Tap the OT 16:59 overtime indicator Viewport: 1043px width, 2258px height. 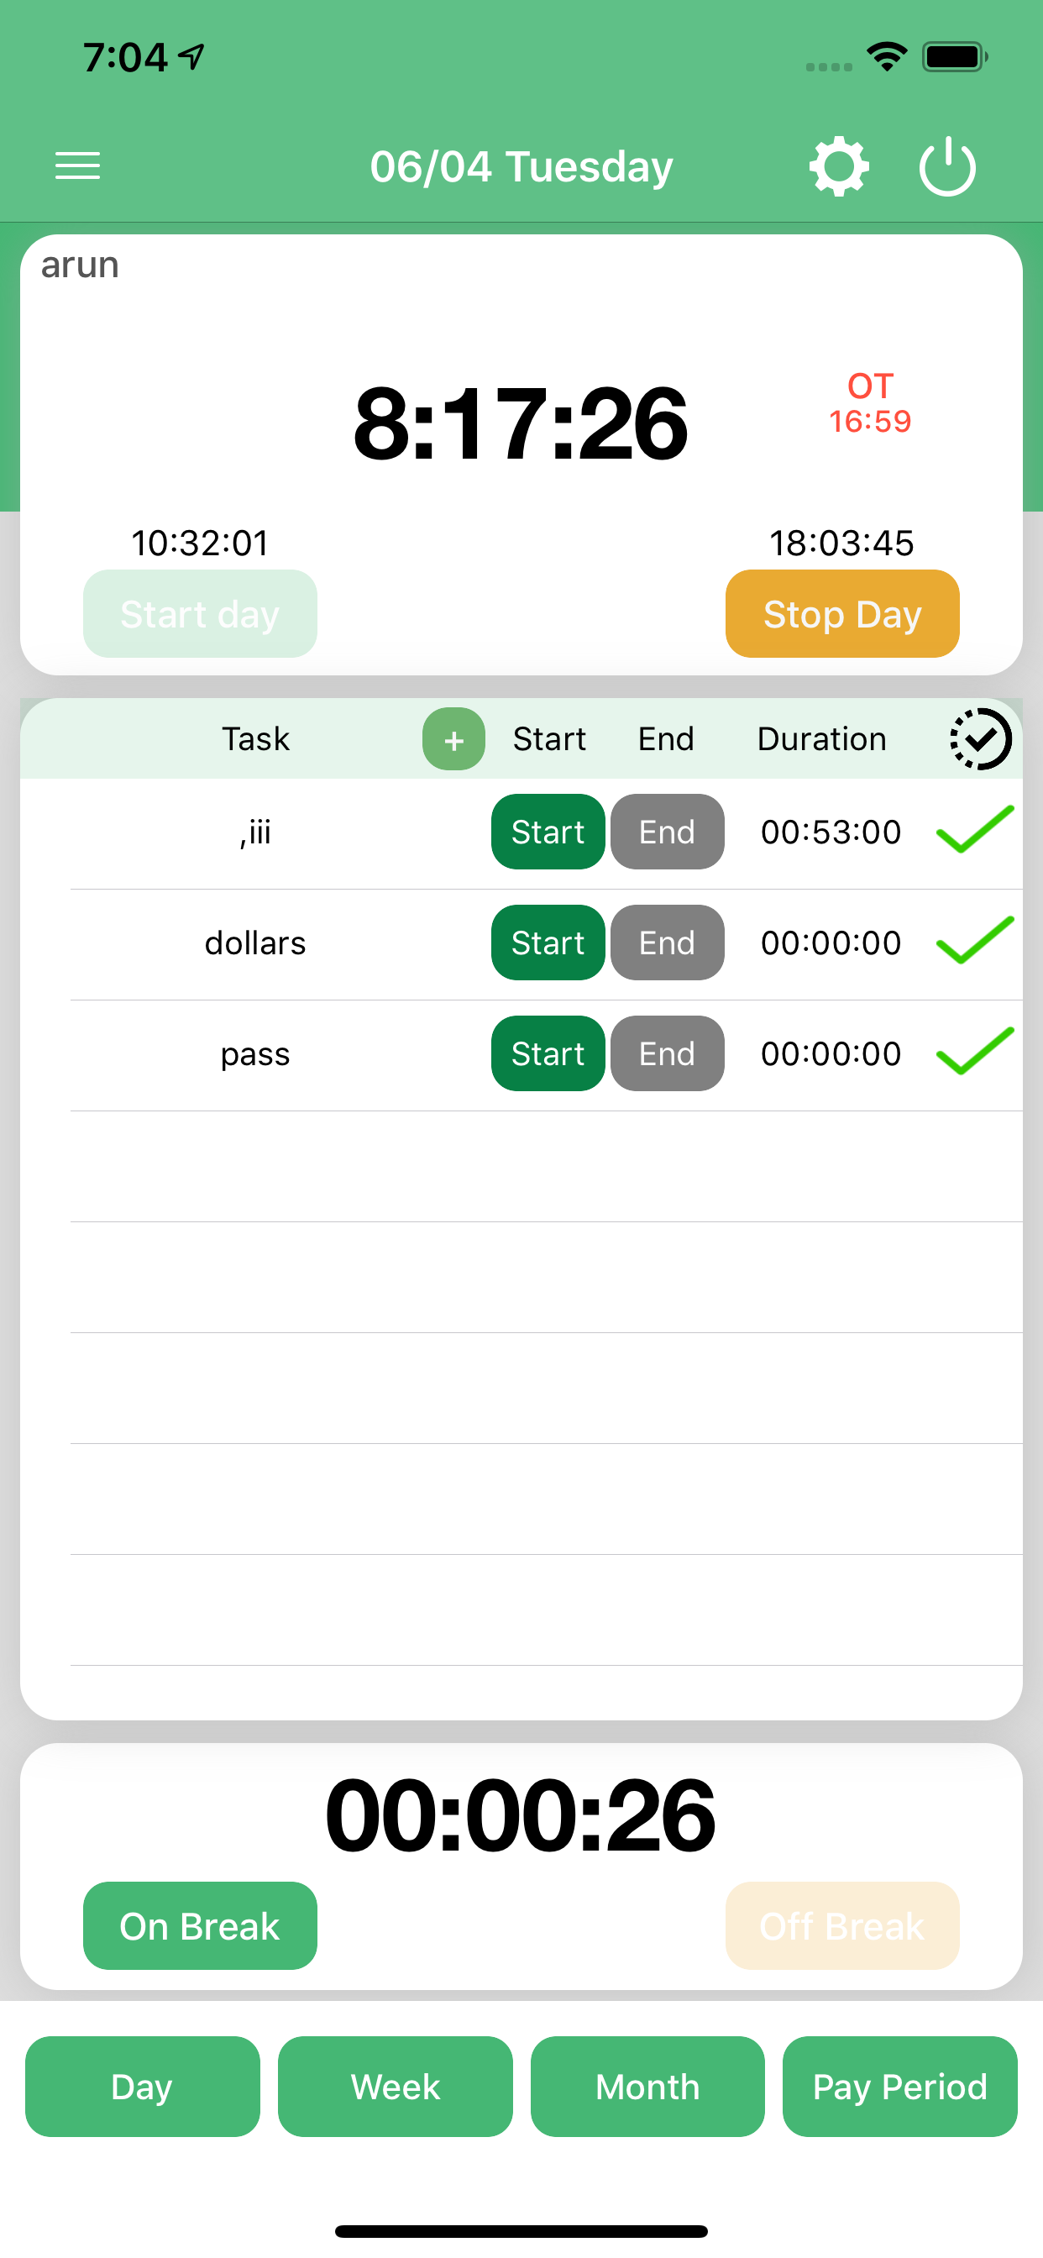point(869,403)
